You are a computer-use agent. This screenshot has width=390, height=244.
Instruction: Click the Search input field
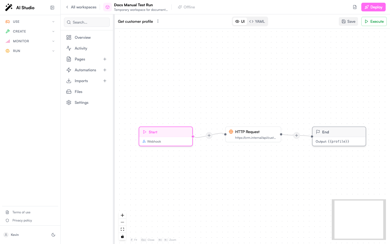click(87, 22)
